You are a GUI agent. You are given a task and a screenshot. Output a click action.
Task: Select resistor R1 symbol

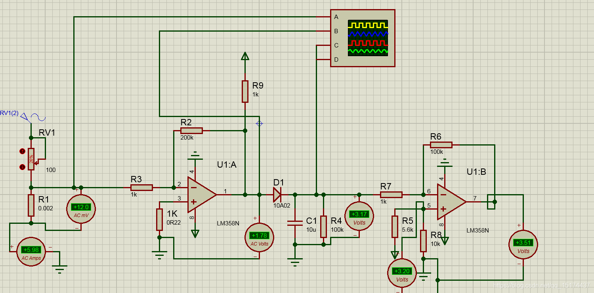coord(31,205)
